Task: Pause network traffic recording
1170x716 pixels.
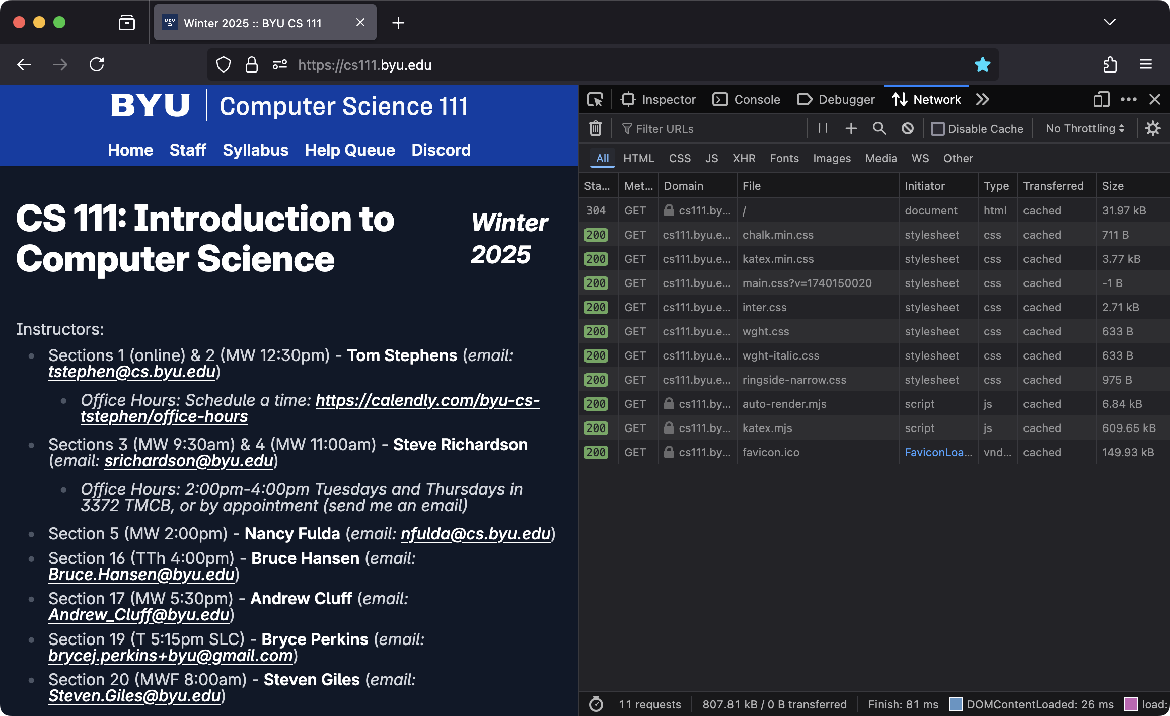Action: click(x=823, y=128)
